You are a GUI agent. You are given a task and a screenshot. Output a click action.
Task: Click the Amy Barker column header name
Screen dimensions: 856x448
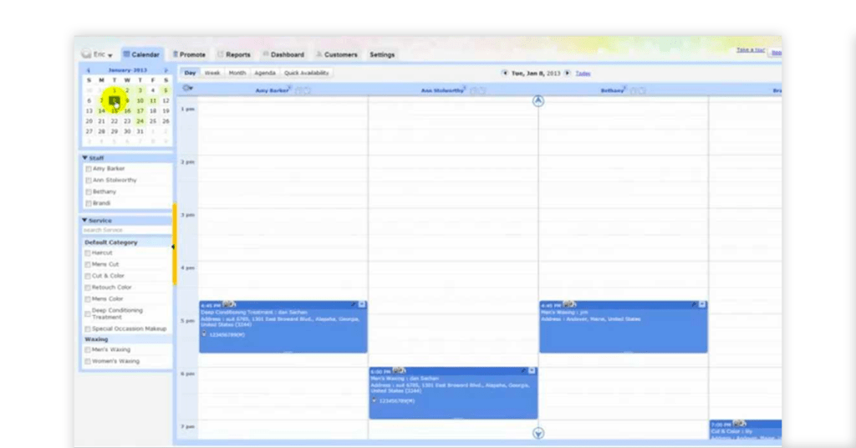point(272,90)
